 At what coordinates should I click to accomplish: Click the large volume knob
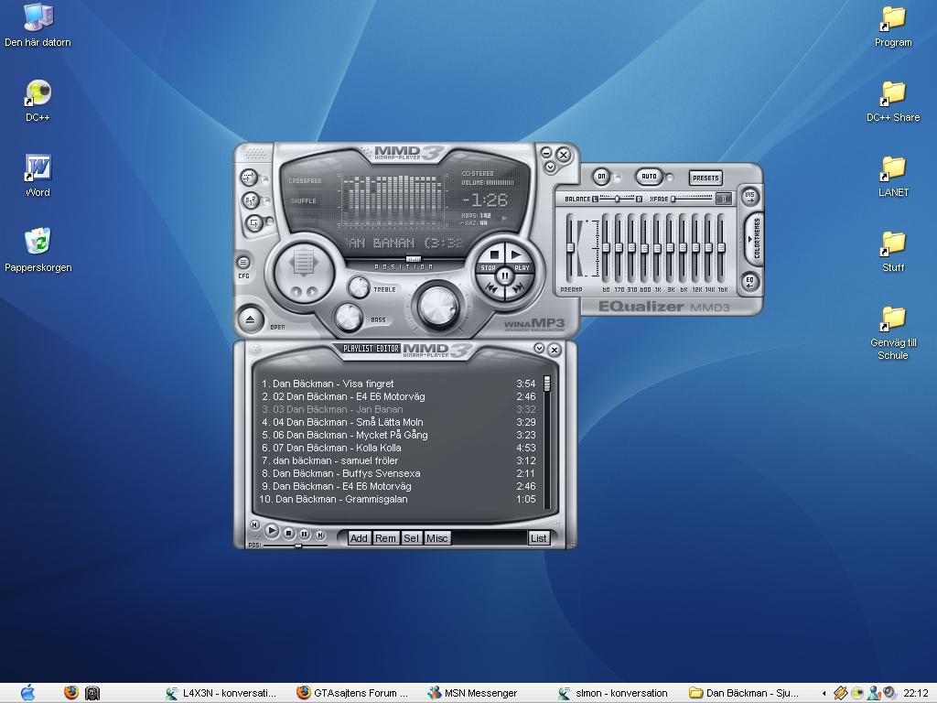click(x=438, y=306)
